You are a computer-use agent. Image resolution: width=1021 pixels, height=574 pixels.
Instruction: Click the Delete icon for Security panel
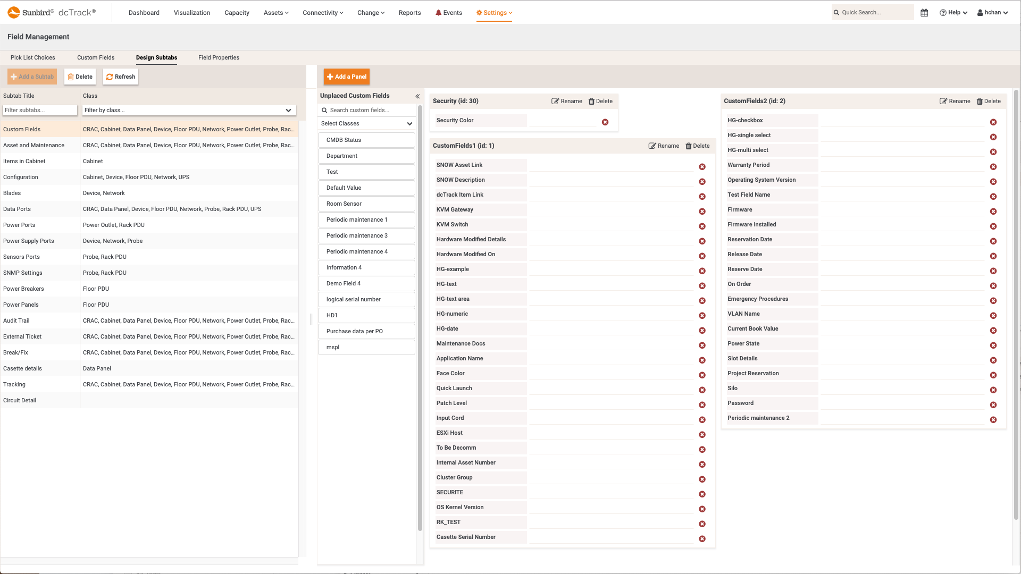tap(600, 101)
